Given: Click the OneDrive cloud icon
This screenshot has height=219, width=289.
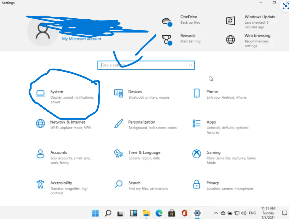Looking at the screenshot, I should [167, 22].
